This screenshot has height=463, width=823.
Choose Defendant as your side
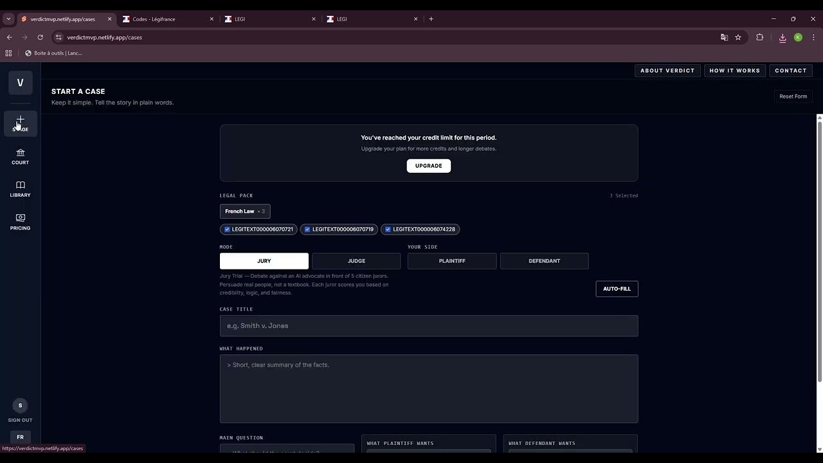[x=545, y=261]
